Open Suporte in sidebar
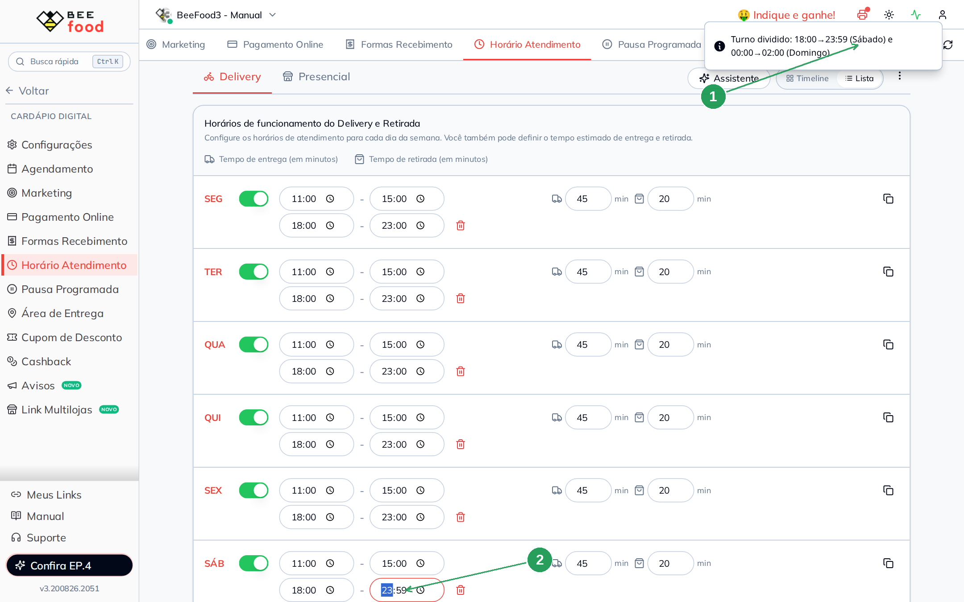The height and width of the screenshot is (602, 964). pyautogui.click(x=39, y=538)
